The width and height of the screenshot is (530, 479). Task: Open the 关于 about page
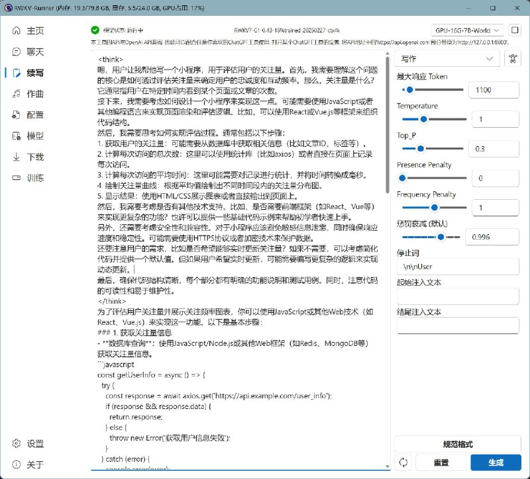(28, 464)
